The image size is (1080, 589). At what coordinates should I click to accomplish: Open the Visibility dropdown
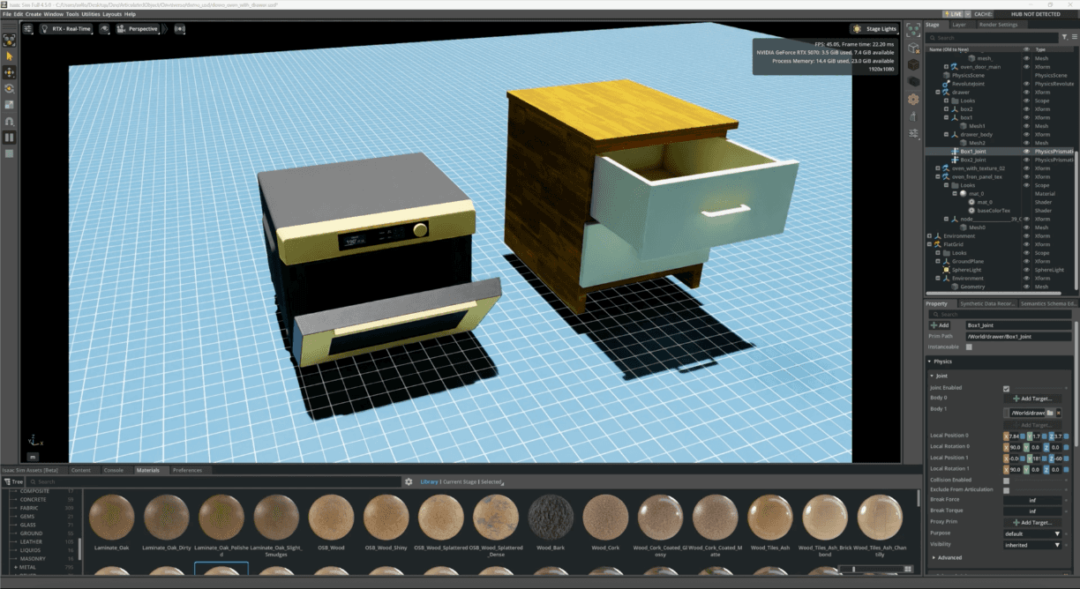(x=1033, y=545)
